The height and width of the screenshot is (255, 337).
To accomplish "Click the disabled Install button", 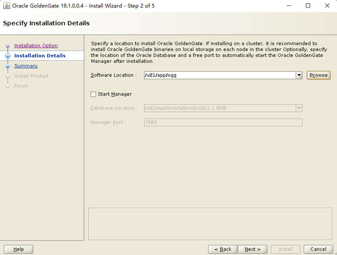I will tap(285, 249).
